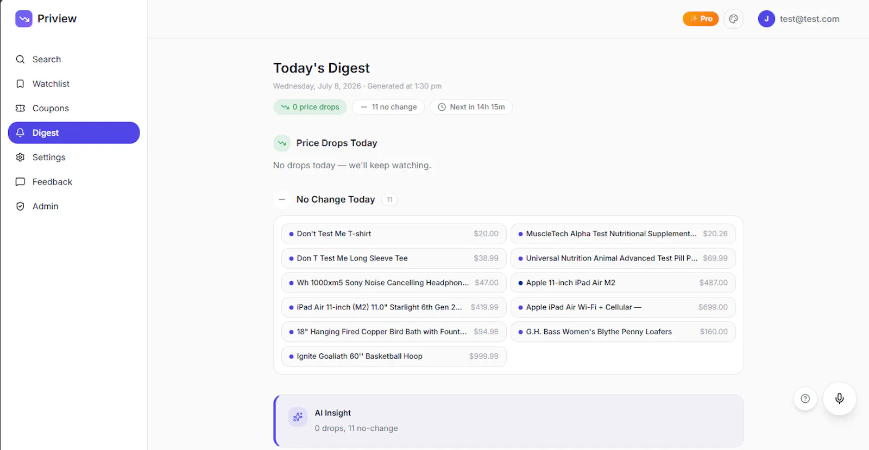Click the Pro badge button
The width and height of the screenshot is (869, 450).
(701, 19)
